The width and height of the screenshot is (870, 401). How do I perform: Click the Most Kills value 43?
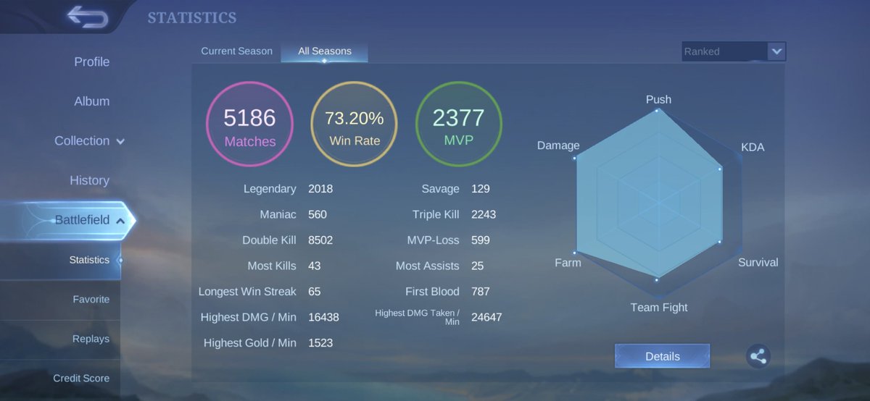[314, 266]
